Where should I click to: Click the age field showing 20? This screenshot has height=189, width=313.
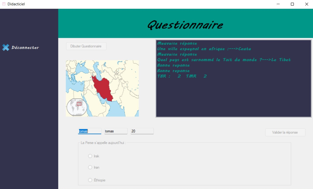click(x=142, y=131)
